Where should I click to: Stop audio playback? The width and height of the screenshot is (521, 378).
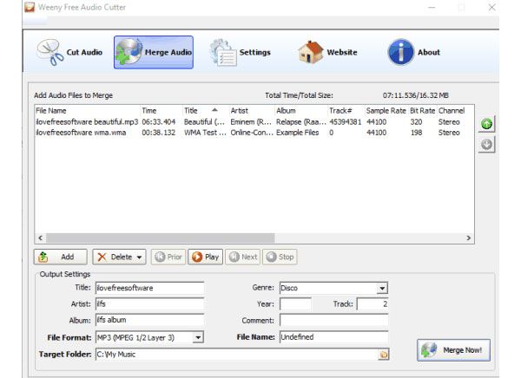(280, 257)
